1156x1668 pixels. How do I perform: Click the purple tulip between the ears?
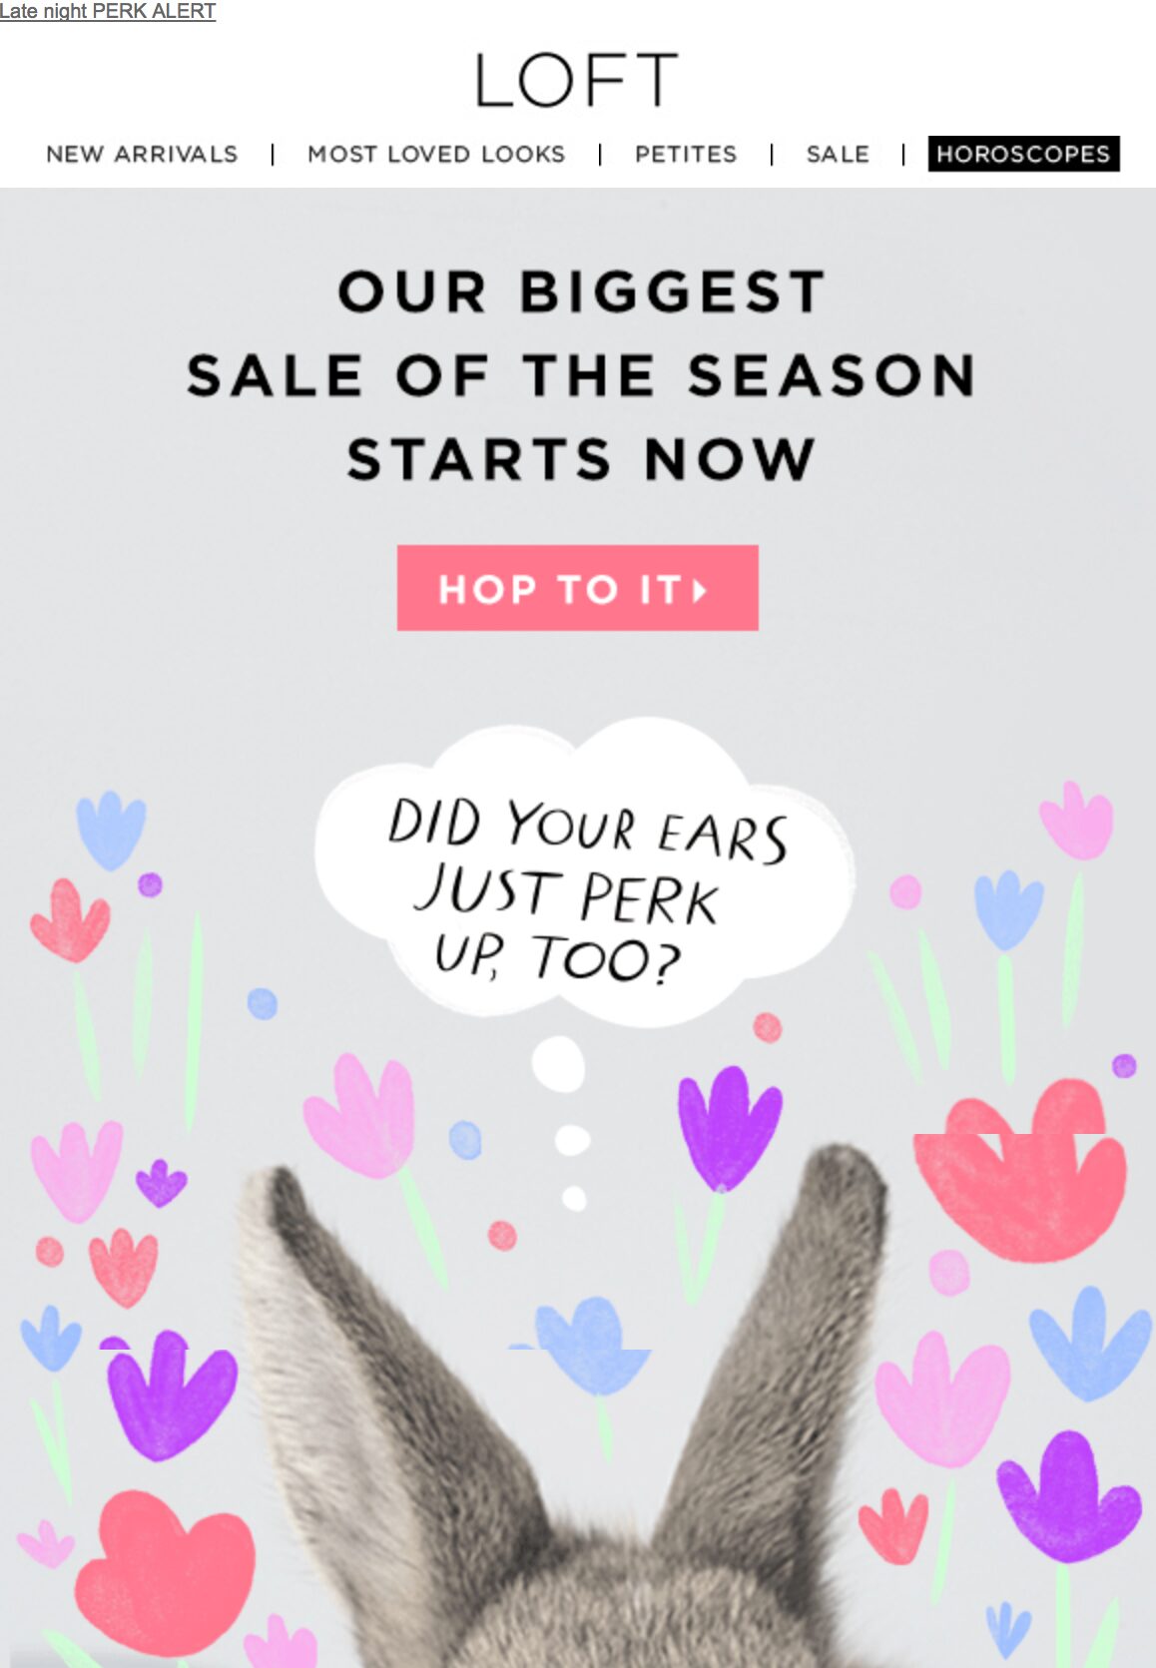pos(729,1128)
